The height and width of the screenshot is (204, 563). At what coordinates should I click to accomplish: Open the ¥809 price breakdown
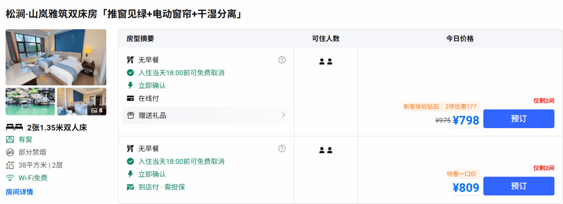(466, 187)
